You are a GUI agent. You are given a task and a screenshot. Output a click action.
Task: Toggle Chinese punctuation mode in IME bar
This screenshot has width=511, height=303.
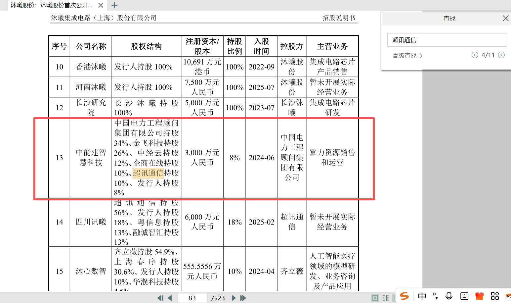(x=435, y=296)
